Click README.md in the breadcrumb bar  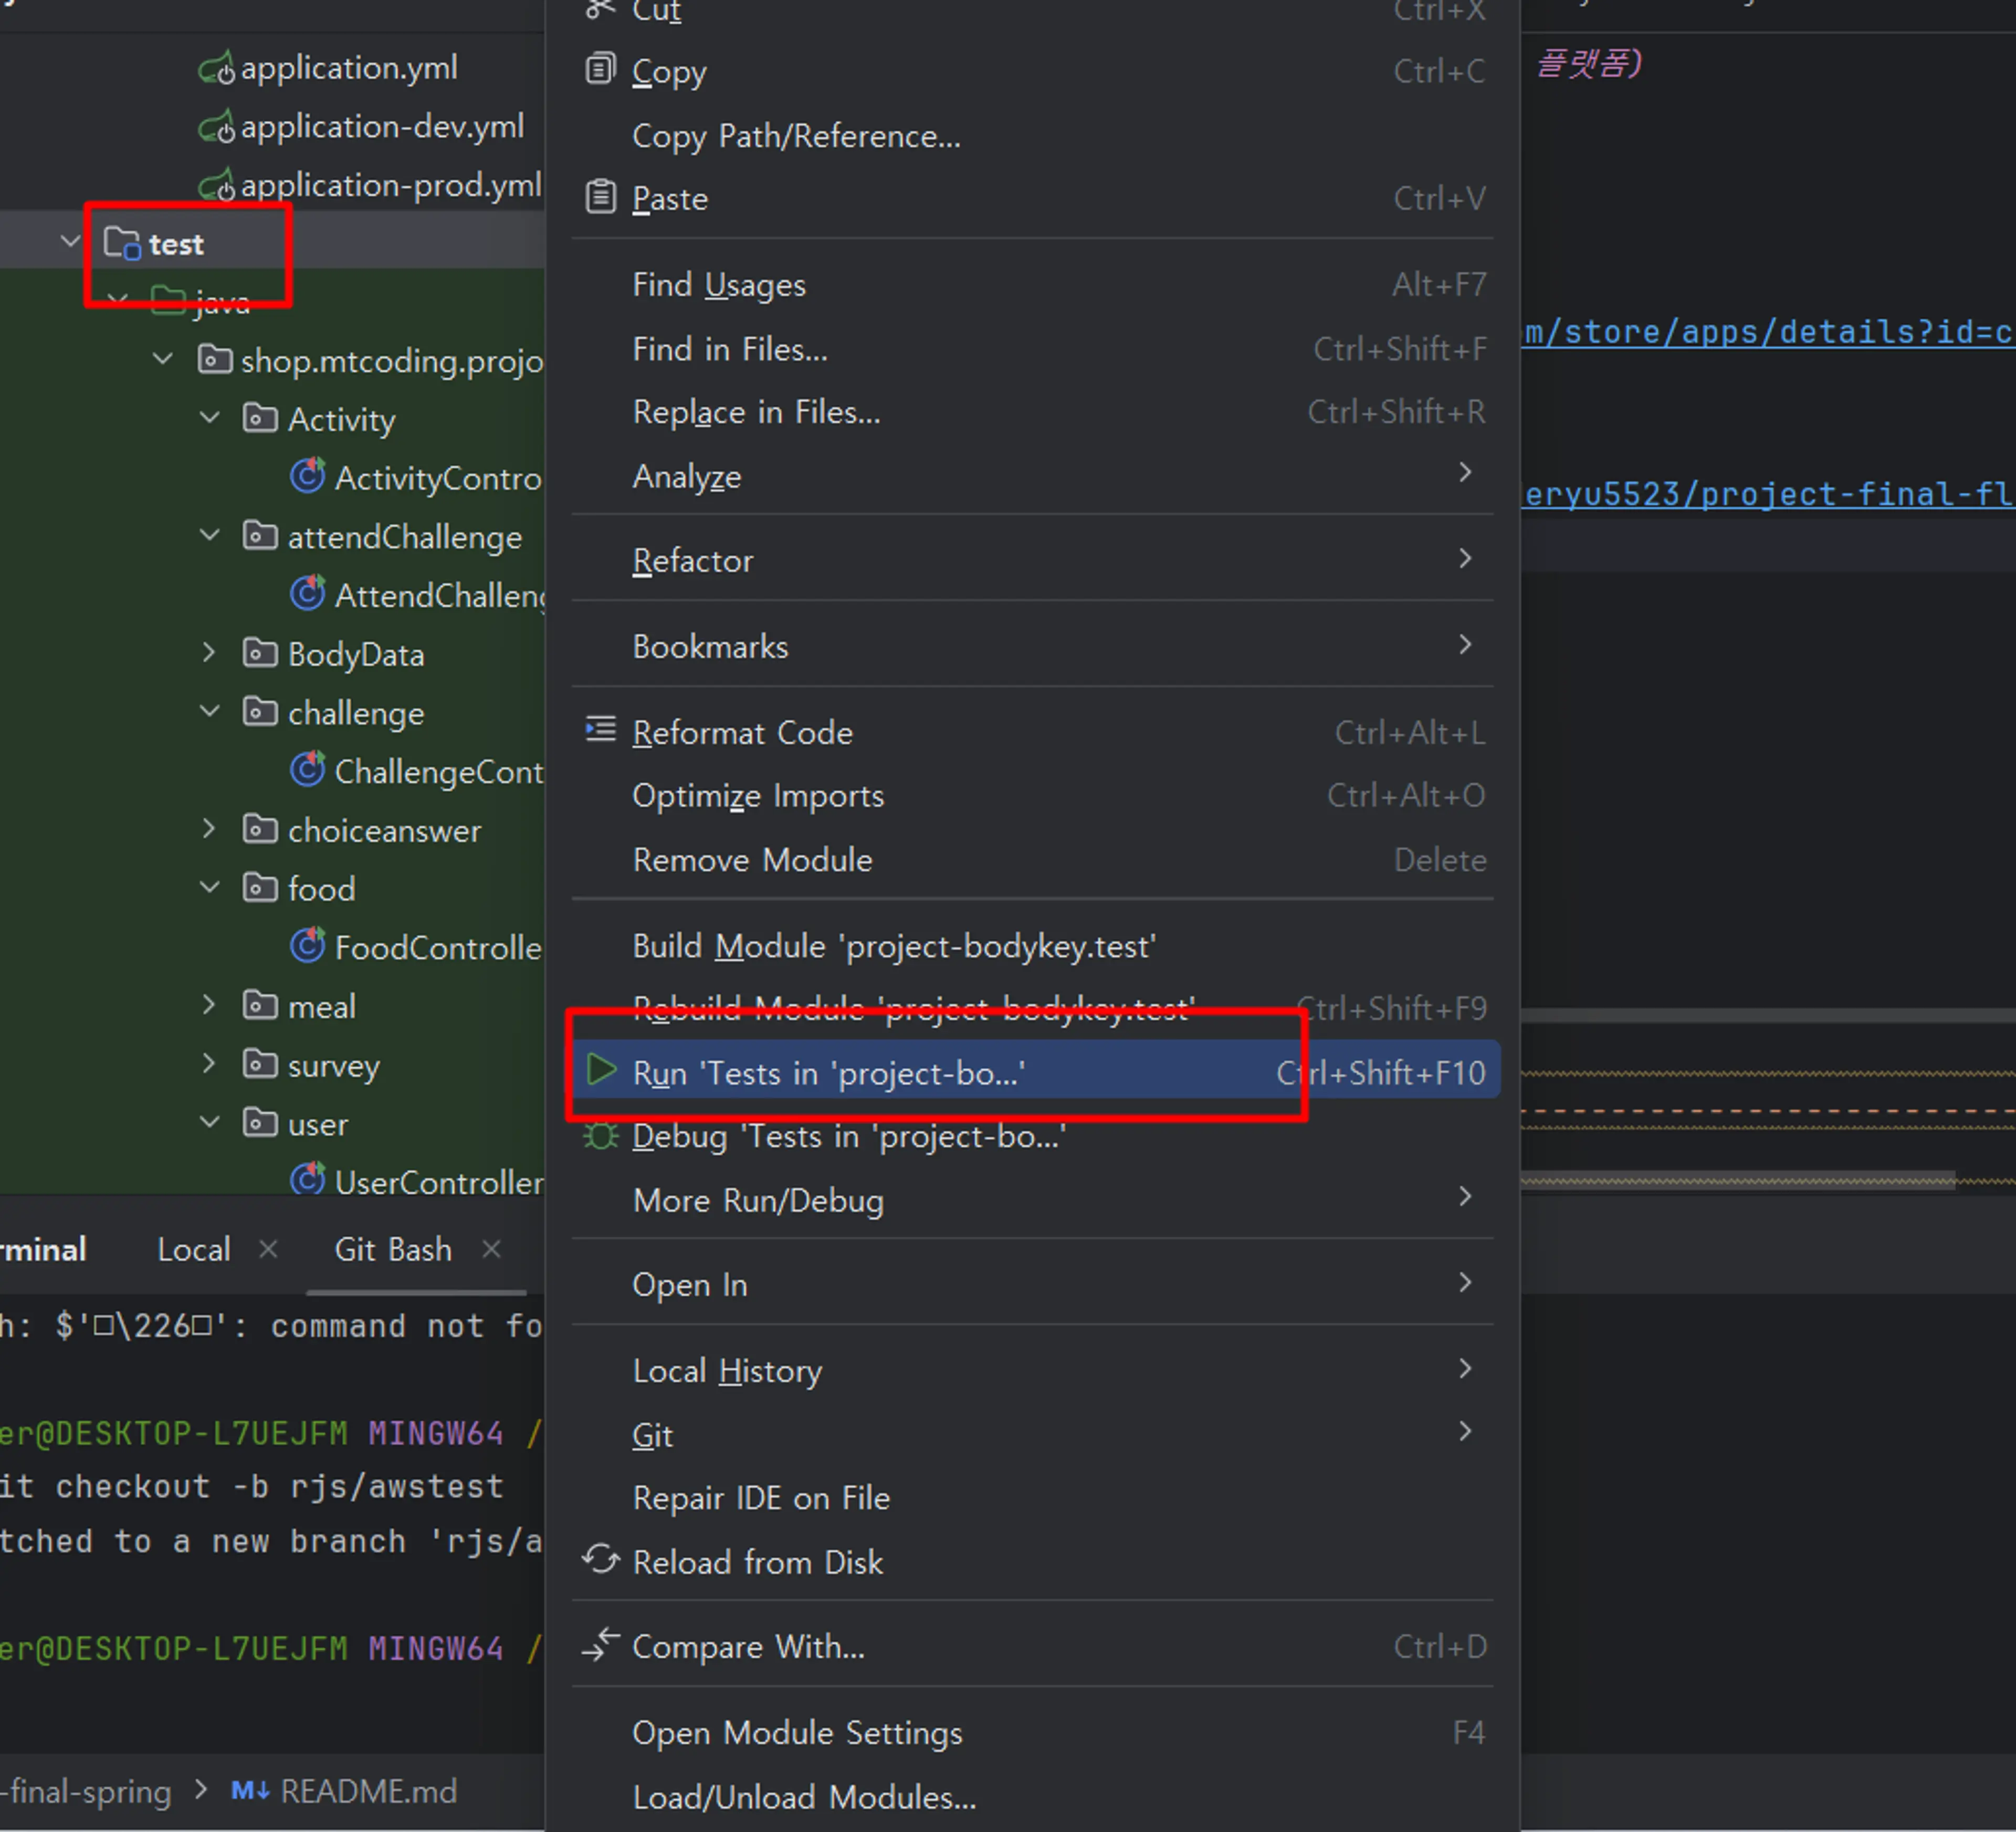click(368, 1791)
